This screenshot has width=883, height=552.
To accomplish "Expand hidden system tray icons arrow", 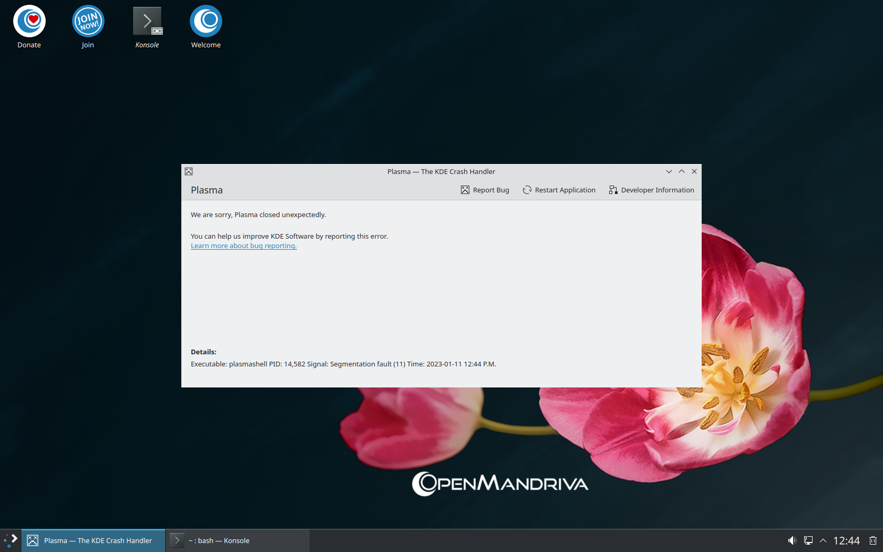I will pos(823,540).
